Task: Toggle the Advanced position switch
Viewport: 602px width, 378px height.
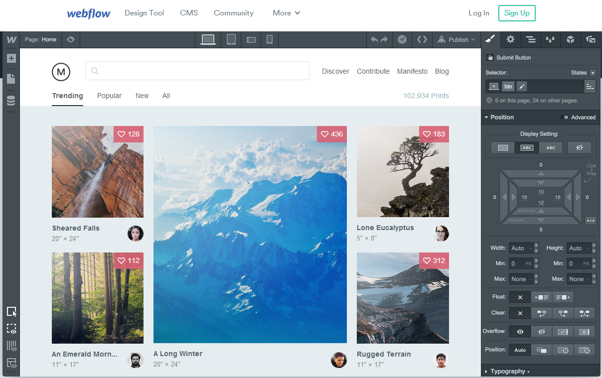Action: (564, 118)
